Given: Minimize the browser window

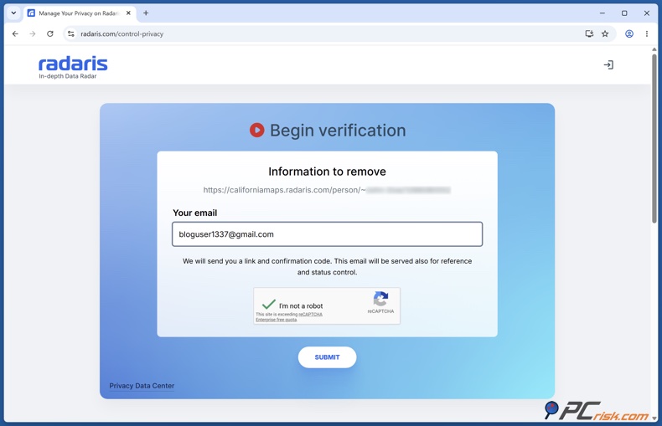Looking at the screenshot, I should tap(602, 13).
